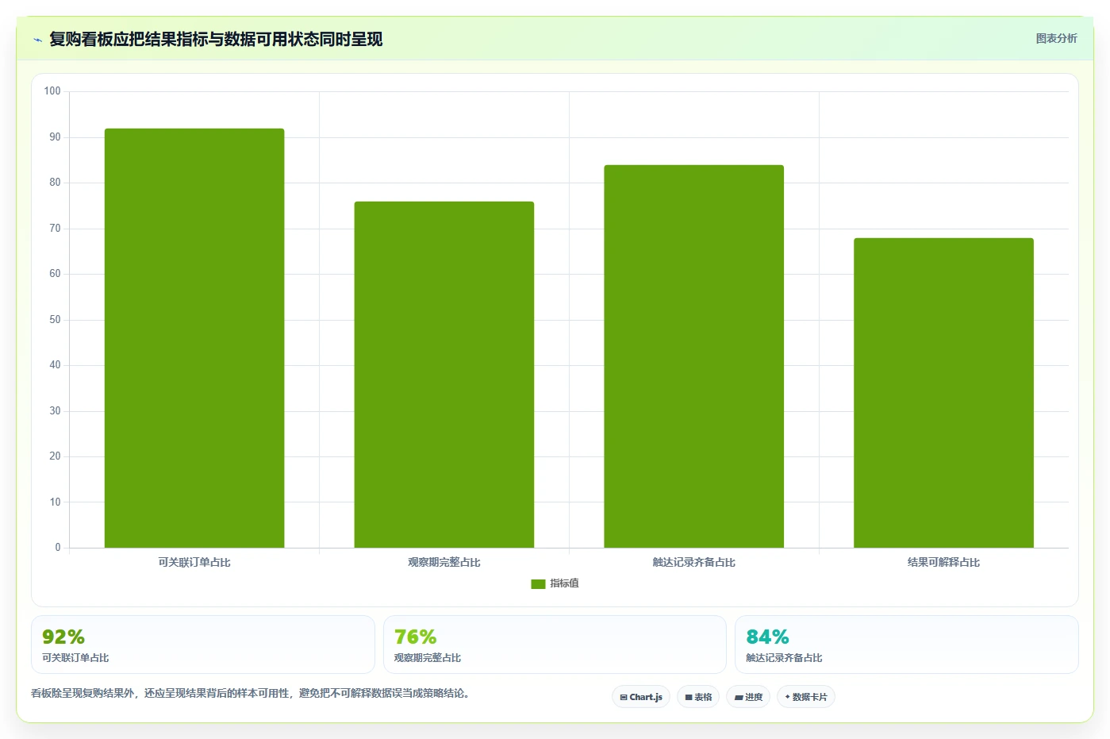Click the y-axis value 100

point(52,91)
